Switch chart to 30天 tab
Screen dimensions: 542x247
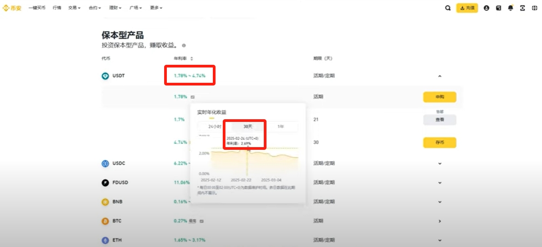(x=248, y=127)
